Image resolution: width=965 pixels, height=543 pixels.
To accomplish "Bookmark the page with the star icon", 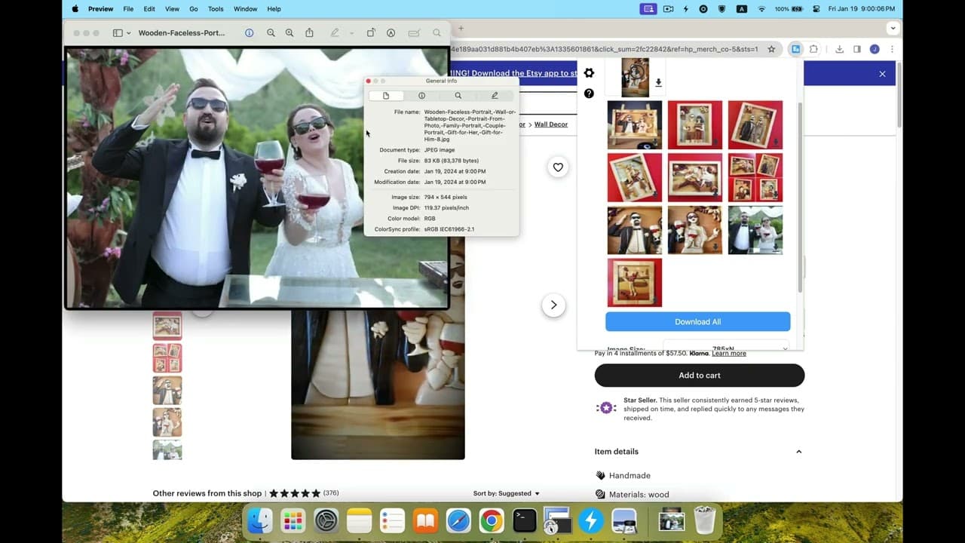I will [x=771, y=49].
